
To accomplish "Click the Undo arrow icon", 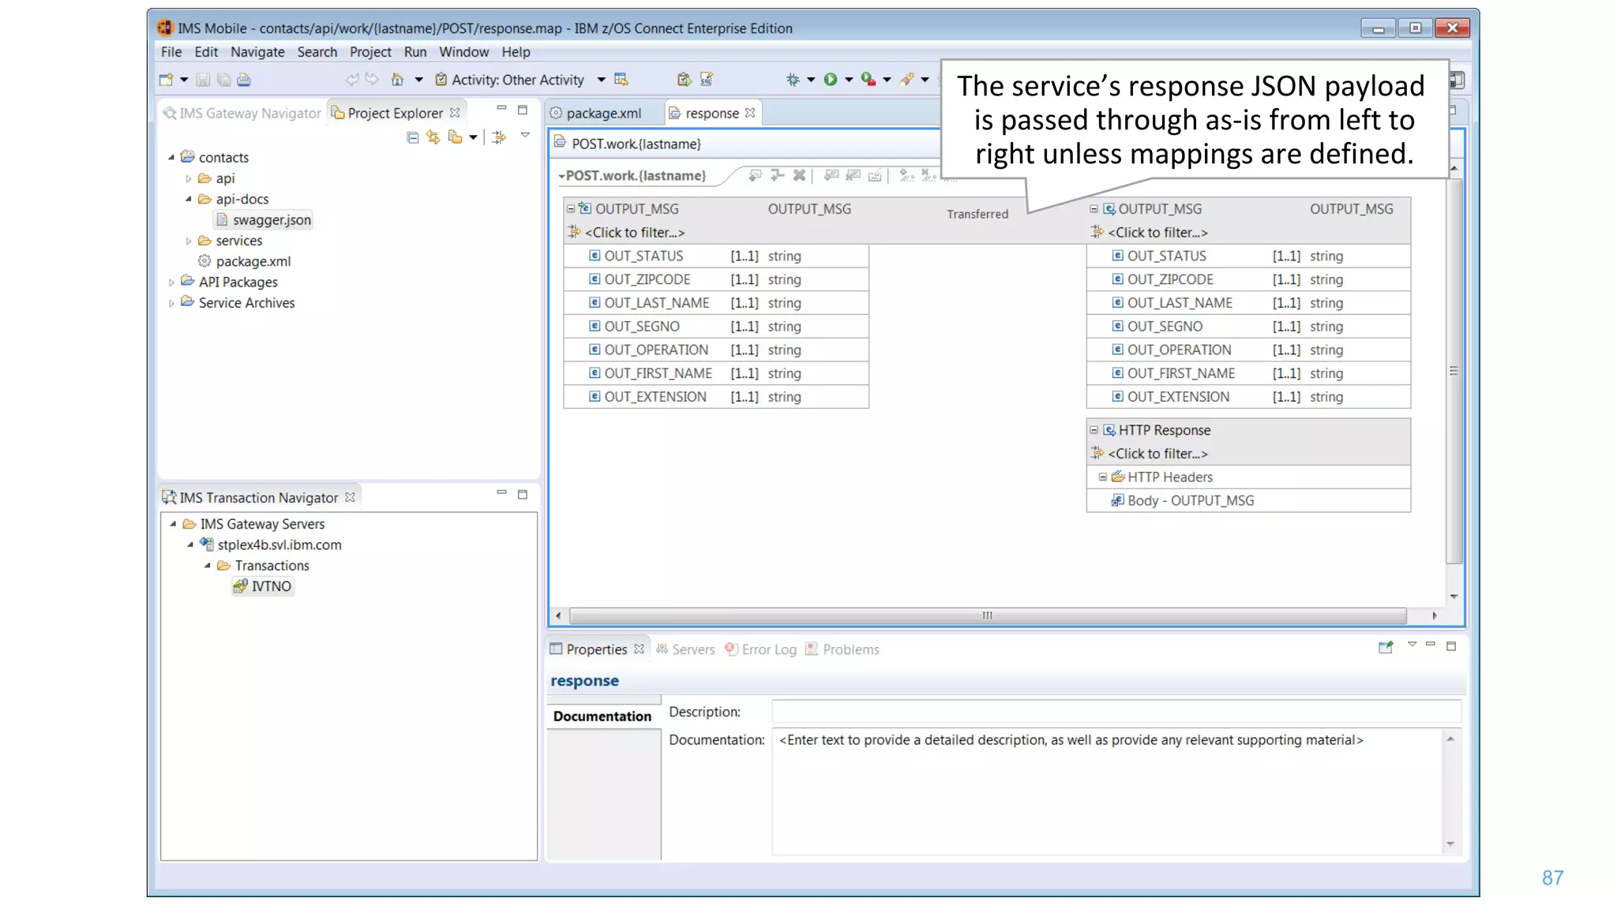I will coord(351,79).
